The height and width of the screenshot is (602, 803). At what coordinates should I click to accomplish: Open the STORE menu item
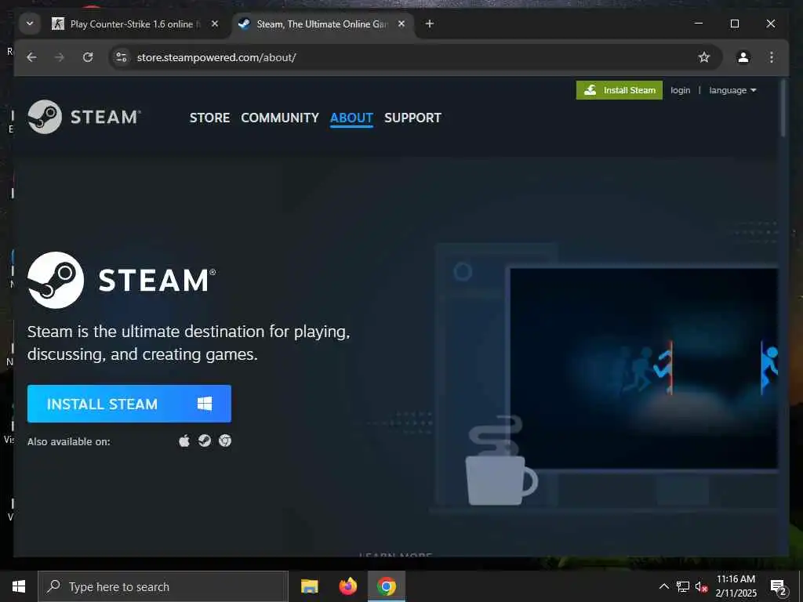[209, 118]
